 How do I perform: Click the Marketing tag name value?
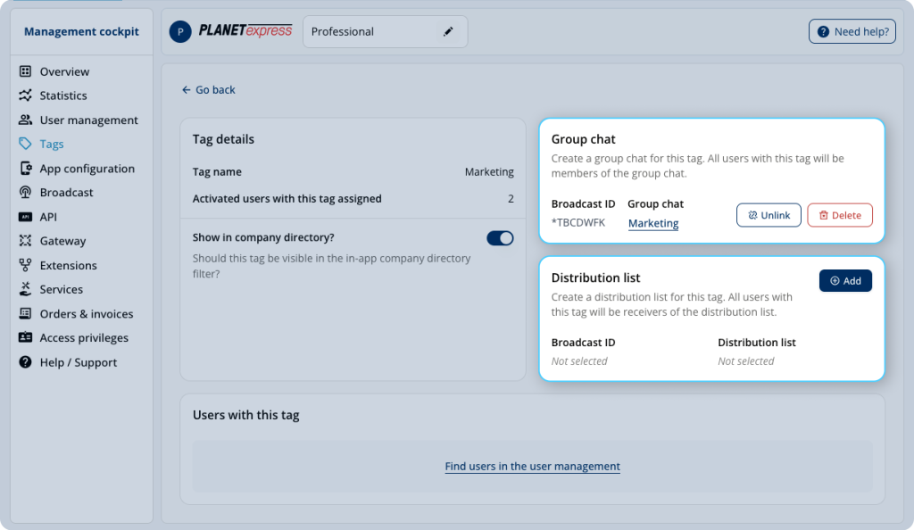coord(489,172)
